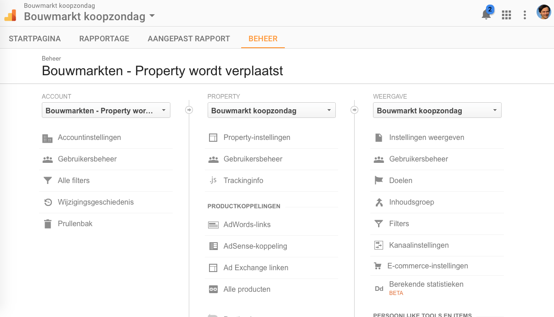Image resolution: width=554 pixels, height=317 pixels.
Task: Go to the Startpagina tab
Action: (x=35, y=39)
